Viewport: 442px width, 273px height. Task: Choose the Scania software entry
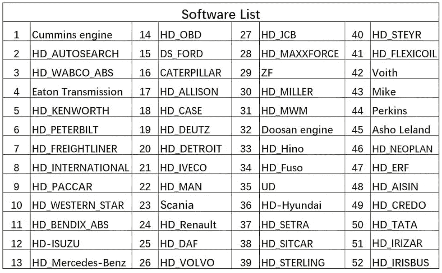[x=177, y=205]
